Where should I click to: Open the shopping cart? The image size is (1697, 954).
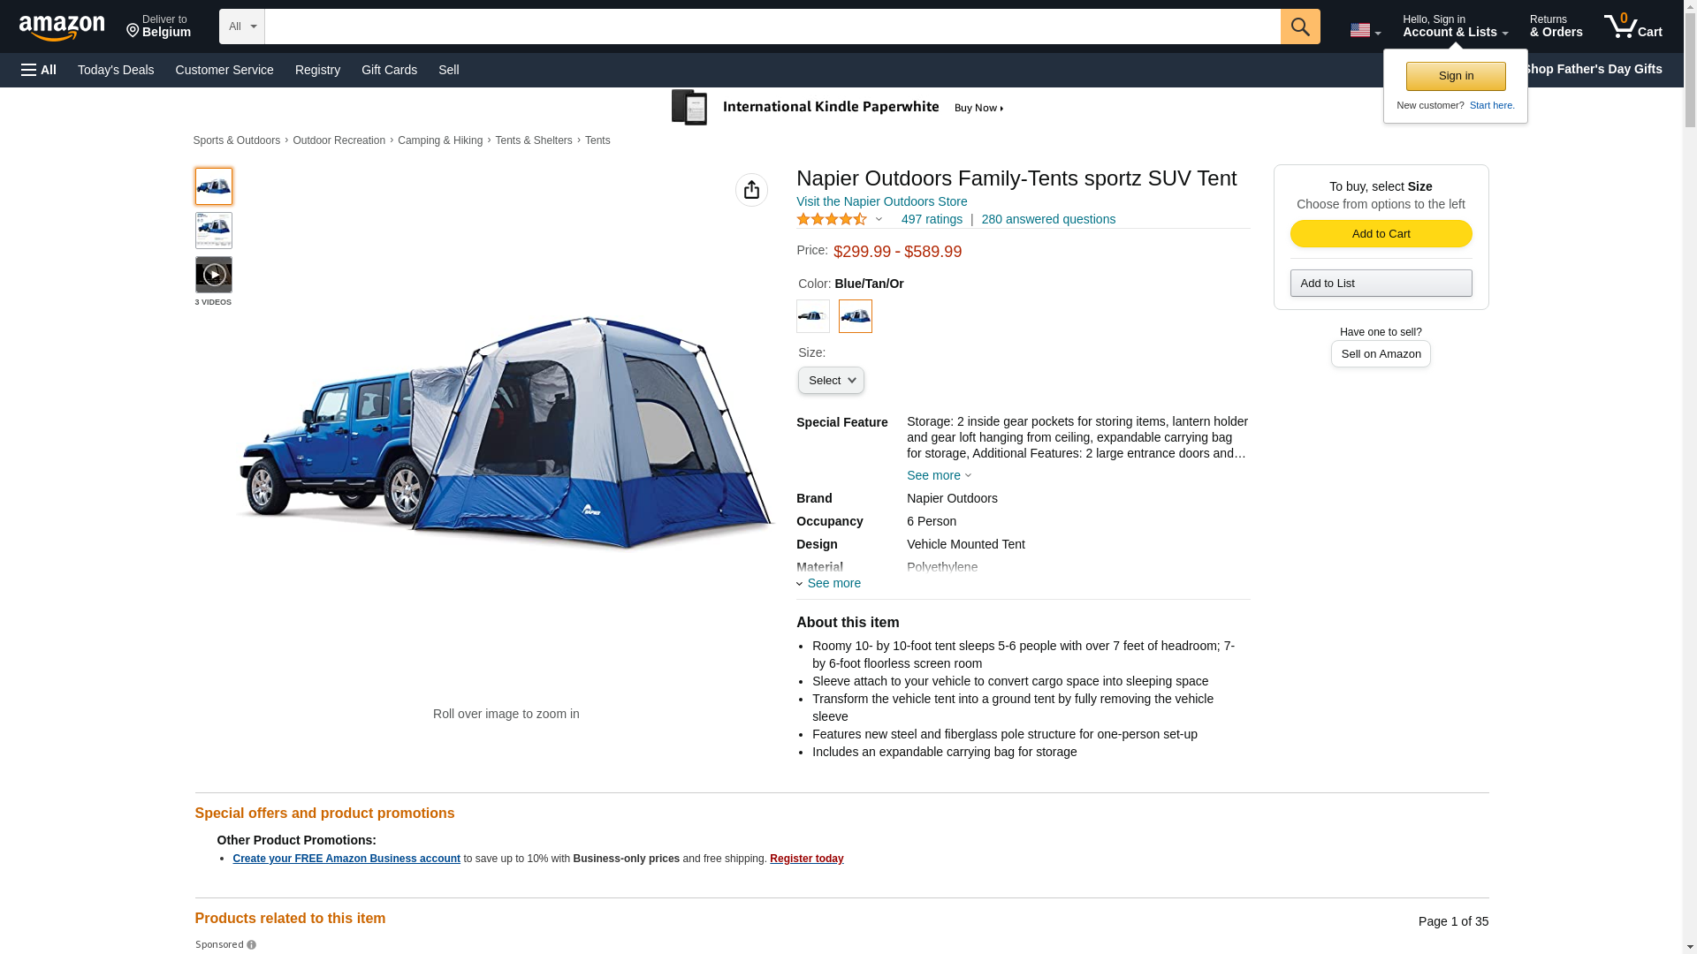[1632, 26]
